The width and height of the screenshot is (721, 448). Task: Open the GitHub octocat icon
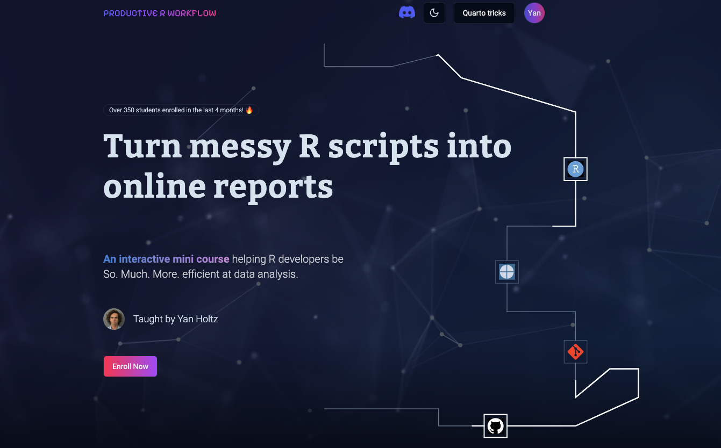coord(495,426)
